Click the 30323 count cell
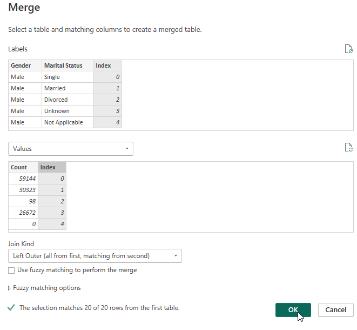This screenshot has width=357, height=330. 23,190
